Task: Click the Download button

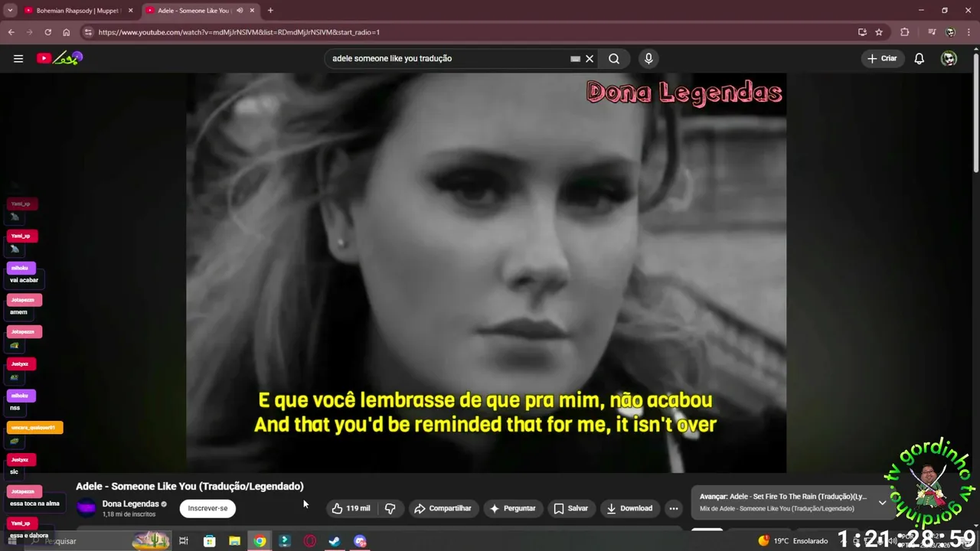Action: (x=629, y=508)
